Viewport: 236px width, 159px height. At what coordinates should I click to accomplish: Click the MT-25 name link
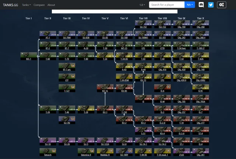pyautogui.click(x=124, y=48)
